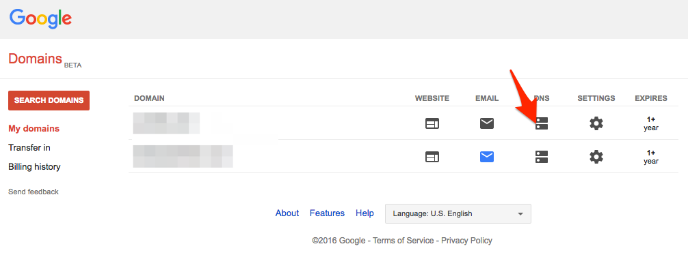Open DNS settings for first domain

[542, 123]
